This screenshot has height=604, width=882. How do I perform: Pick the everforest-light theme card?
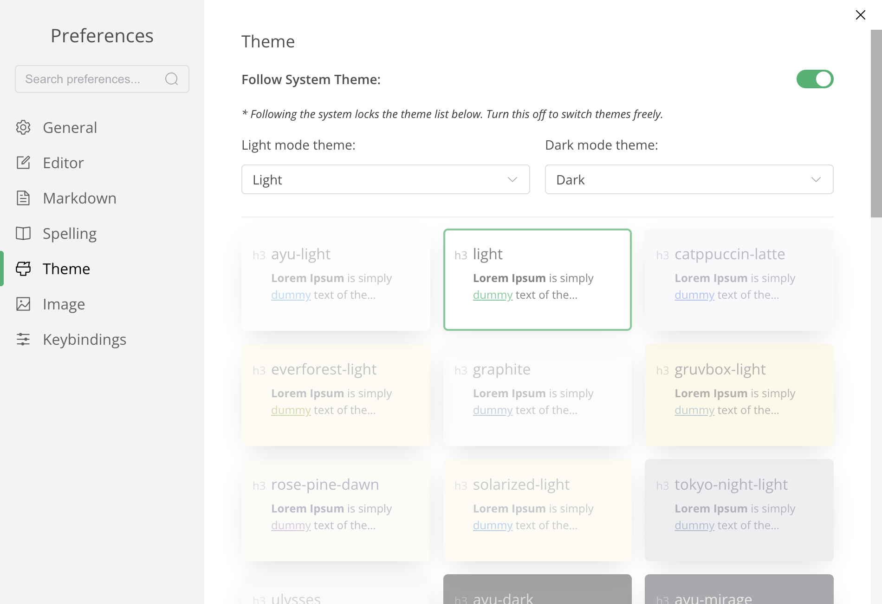(336, 395)
